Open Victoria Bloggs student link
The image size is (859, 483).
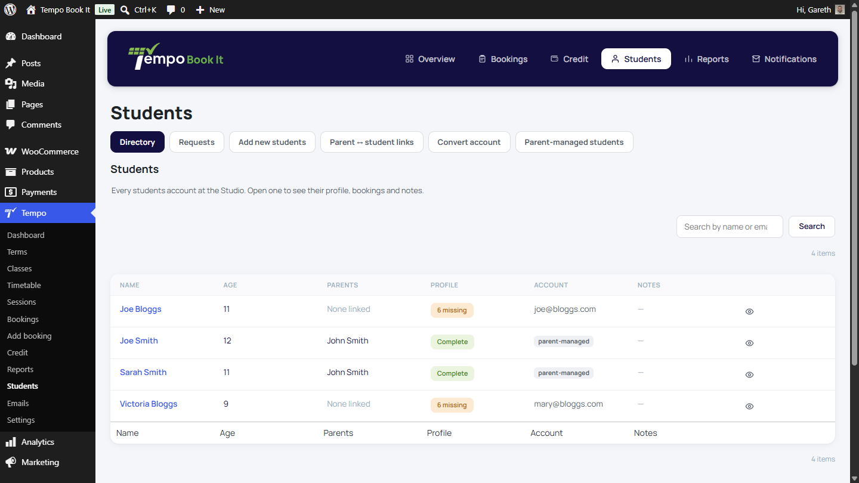149,404
